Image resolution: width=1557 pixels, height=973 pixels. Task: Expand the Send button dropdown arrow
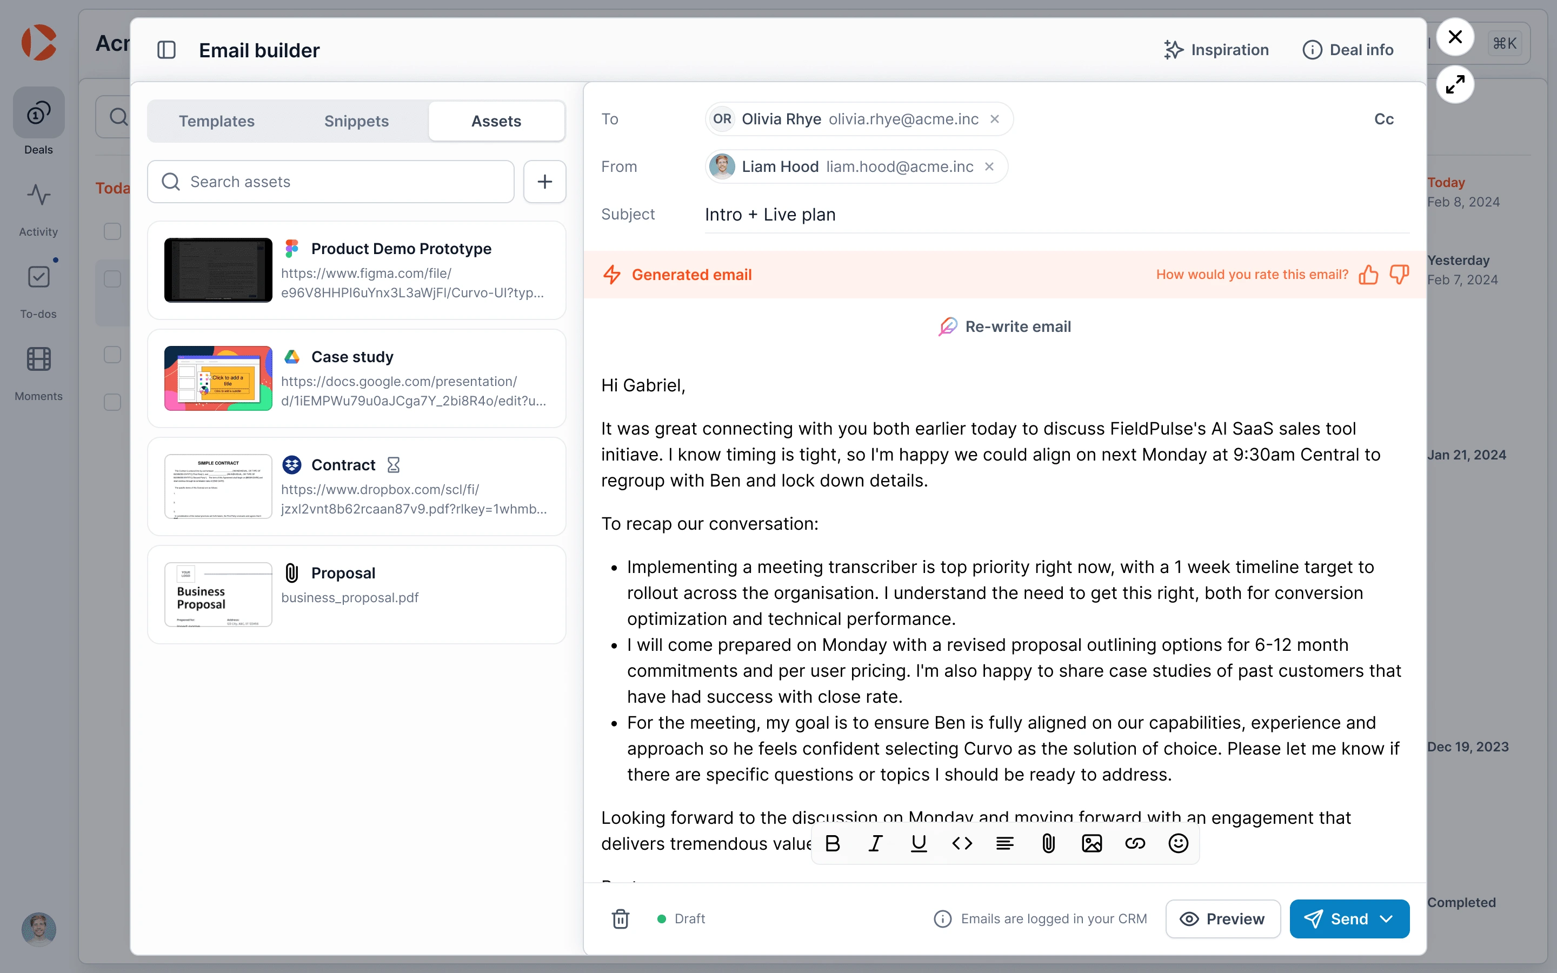click(1387, 919)
